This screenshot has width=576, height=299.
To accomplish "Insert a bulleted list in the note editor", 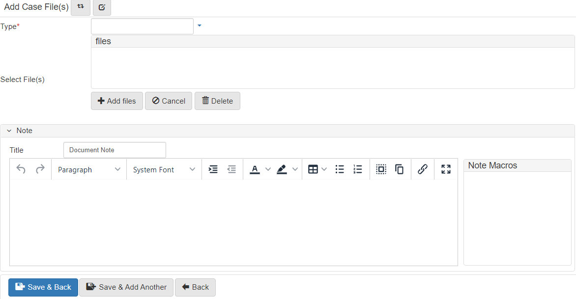I will click(339, 169).
